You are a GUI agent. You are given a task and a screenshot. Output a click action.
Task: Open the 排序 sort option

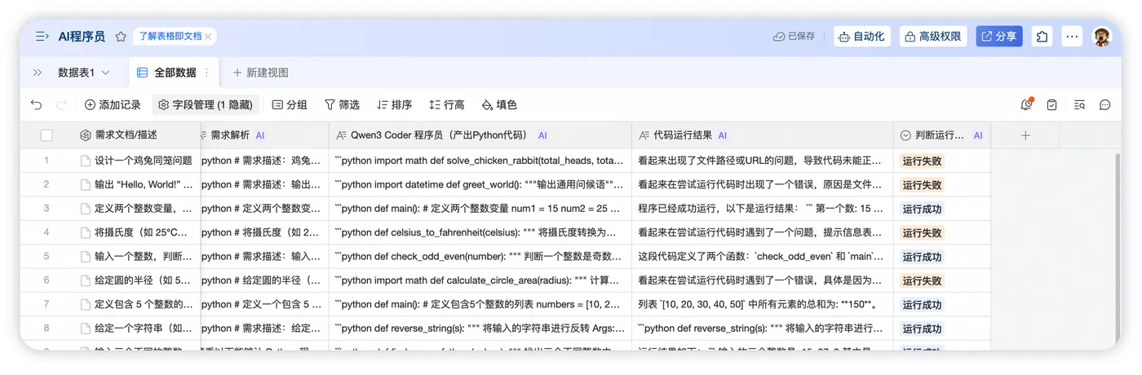click(x=394, y=105)
